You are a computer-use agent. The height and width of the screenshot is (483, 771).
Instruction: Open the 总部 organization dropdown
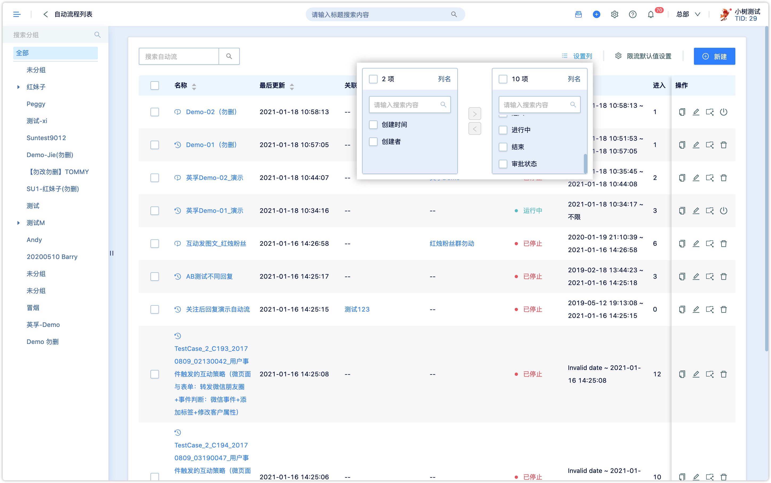689,14
